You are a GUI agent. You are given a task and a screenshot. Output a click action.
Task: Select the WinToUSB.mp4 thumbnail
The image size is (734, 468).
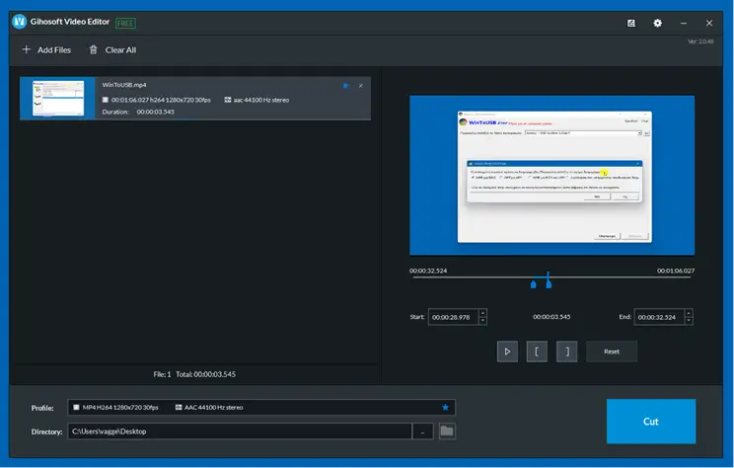(58, 99)
